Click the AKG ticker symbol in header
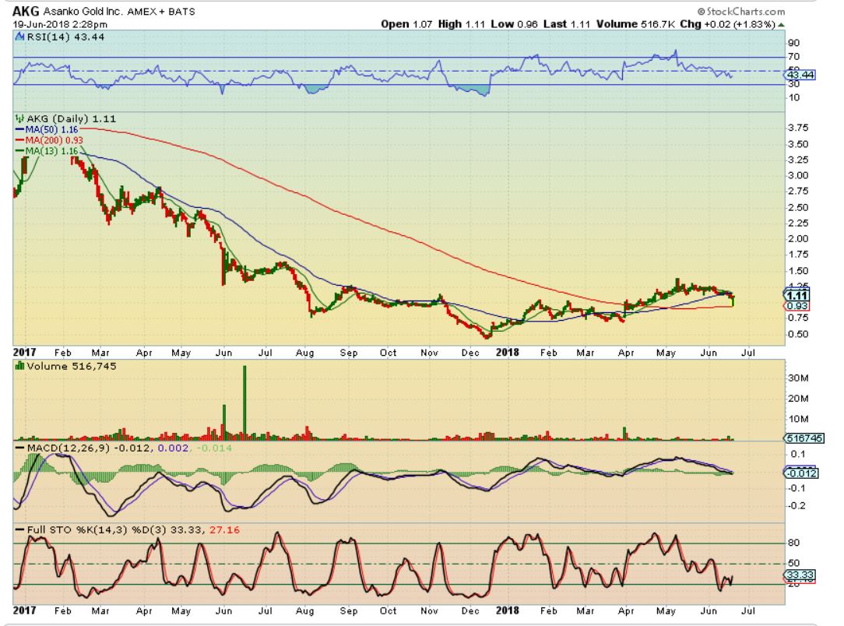The height and width of the screenshot is (626, 844). click(x=26, y=12)
